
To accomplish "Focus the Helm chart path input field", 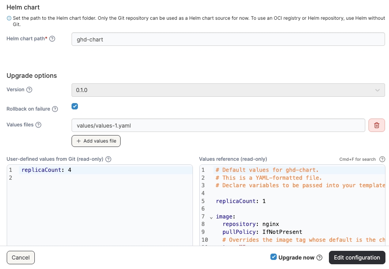I will click(x=228, y=40).
